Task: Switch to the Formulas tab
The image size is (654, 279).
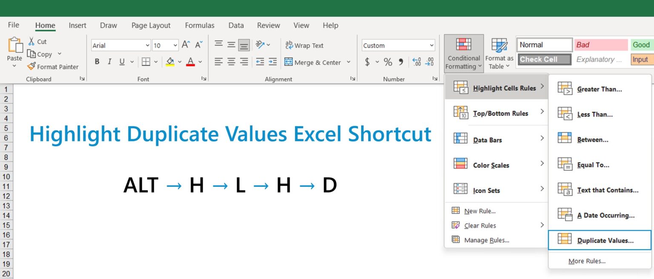Action: tap(199, 25)
